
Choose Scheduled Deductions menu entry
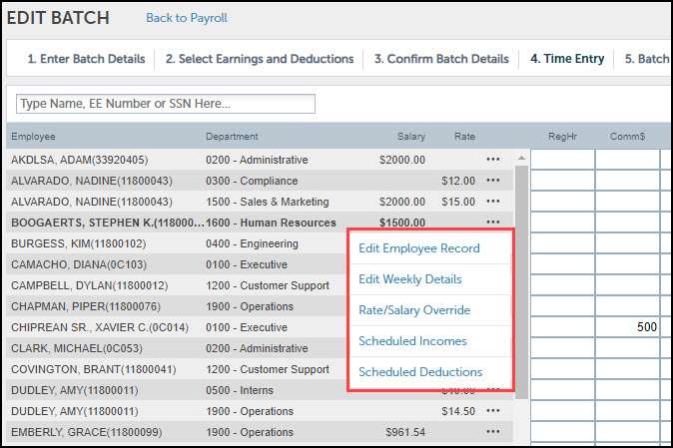tap(420, 372)
